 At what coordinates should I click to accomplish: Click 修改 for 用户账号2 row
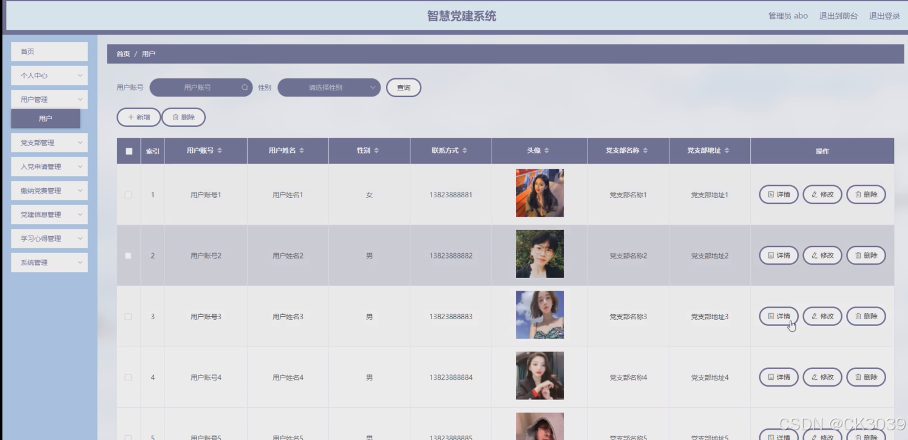tap(822, 256)
